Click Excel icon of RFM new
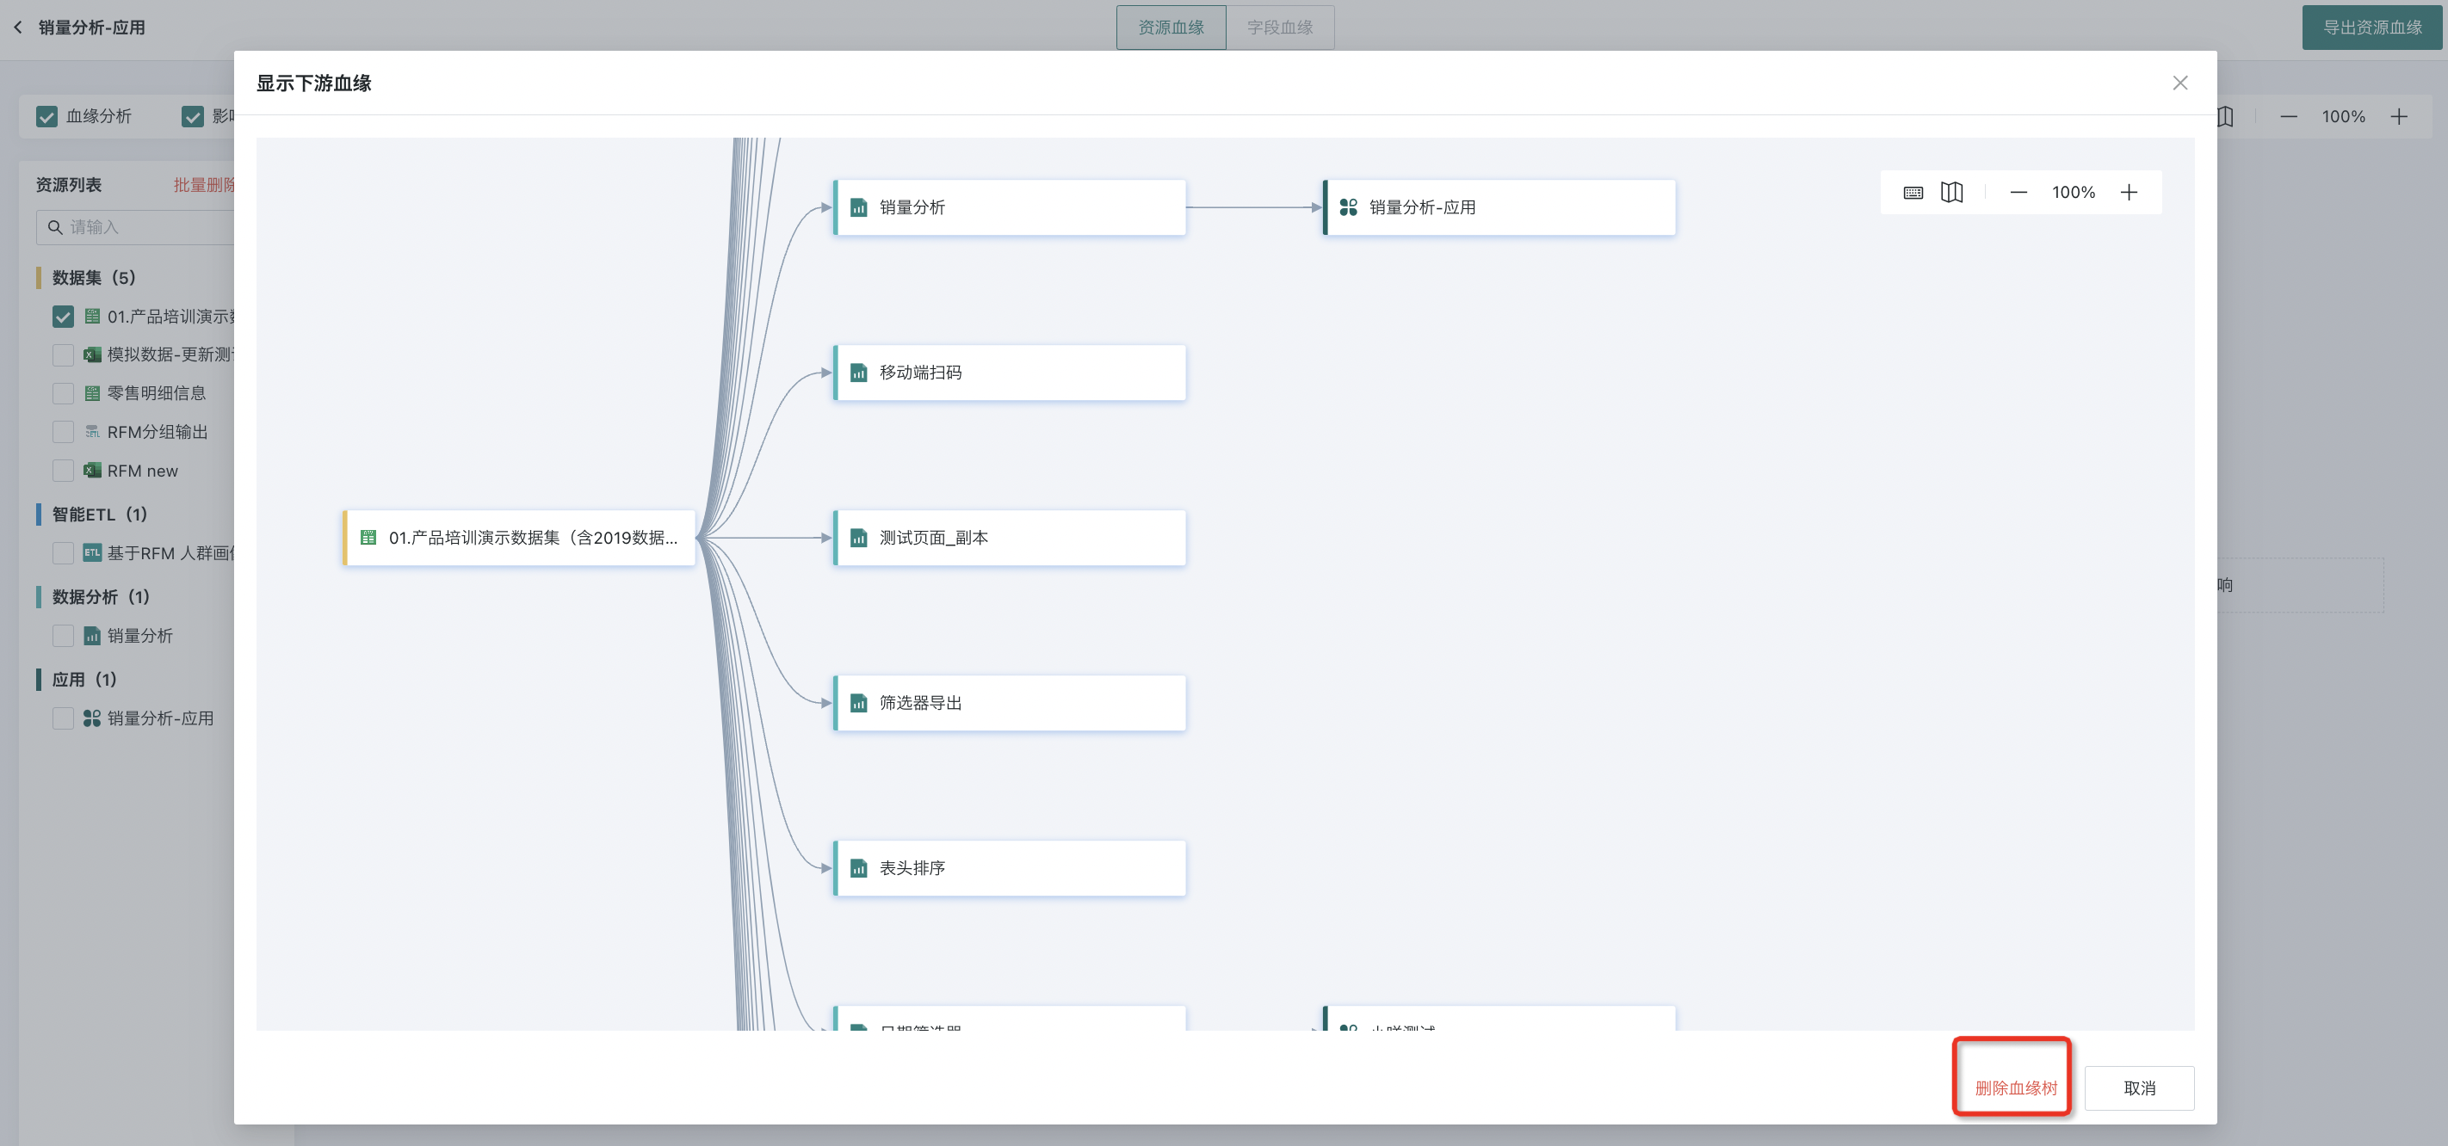This screenshot has width=2448, height=1146. (92, 471)
